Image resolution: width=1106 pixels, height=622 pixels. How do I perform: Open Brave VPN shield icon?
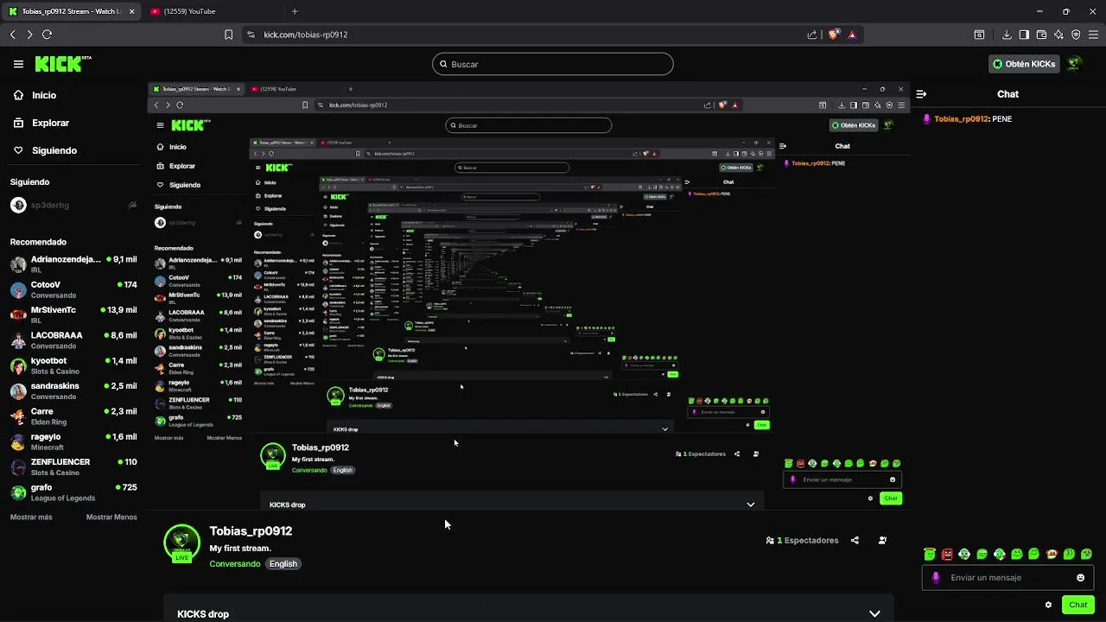(1076, 35)
